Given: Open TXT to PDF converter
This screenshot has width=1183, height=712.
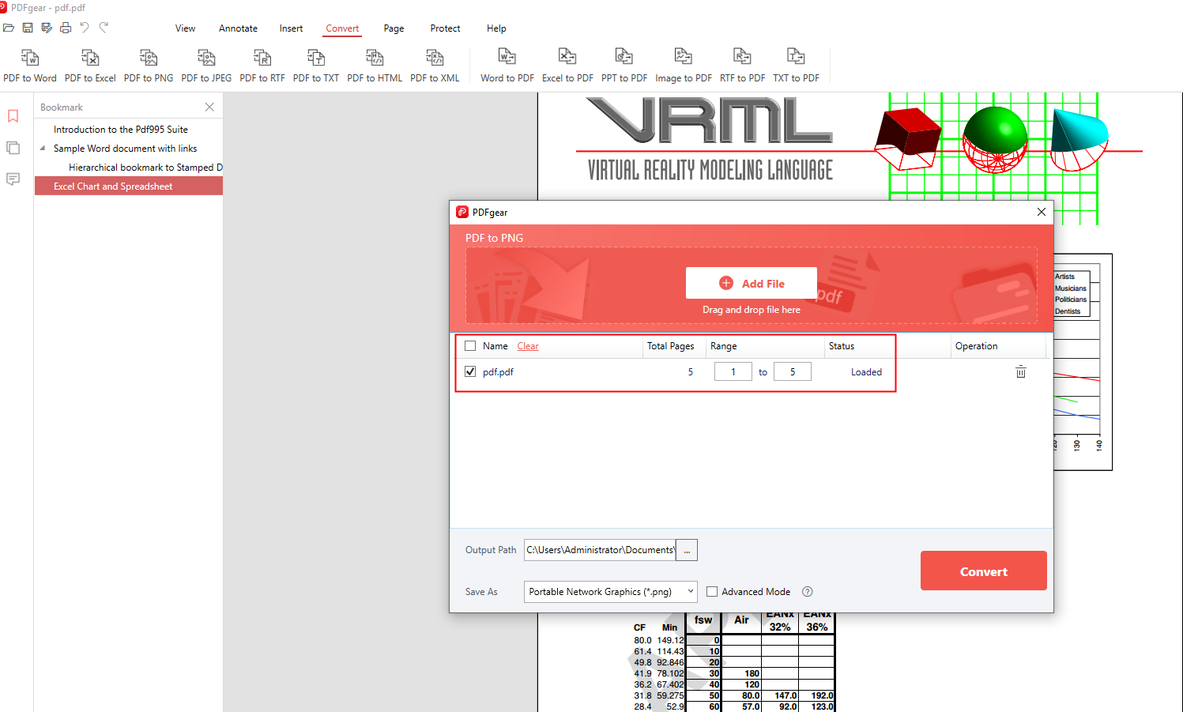Looking at the screenshot, I should (x=796, y=66).
